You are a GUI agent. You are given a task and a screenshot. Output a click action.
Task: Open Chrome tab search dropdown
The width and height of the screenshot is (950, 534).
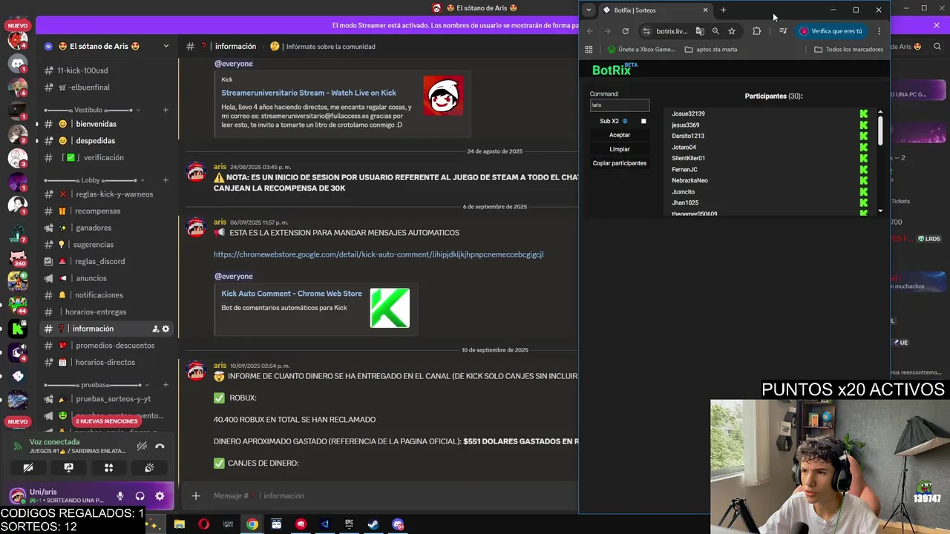[589, 10]
